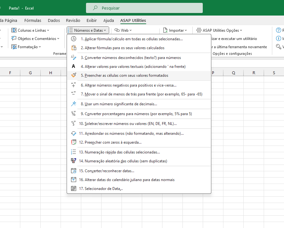Click the rounding icon for Arredondar os números
Viewport: 284px width, 228px height.
pyautogui.click(x=74, y=134)
